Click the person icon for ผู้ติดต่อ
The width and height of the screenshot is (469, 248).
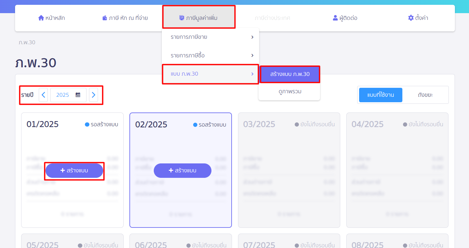pos(335,18)
